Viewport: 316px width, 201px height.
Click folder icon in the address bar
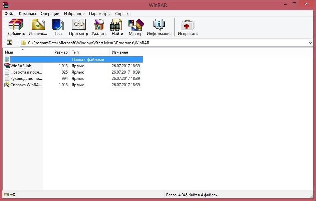point(24,43)
